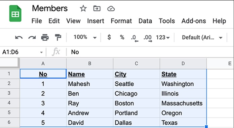Select the Massachusetts cell
The width and height of the screenshot is (234, 128).
183,103
